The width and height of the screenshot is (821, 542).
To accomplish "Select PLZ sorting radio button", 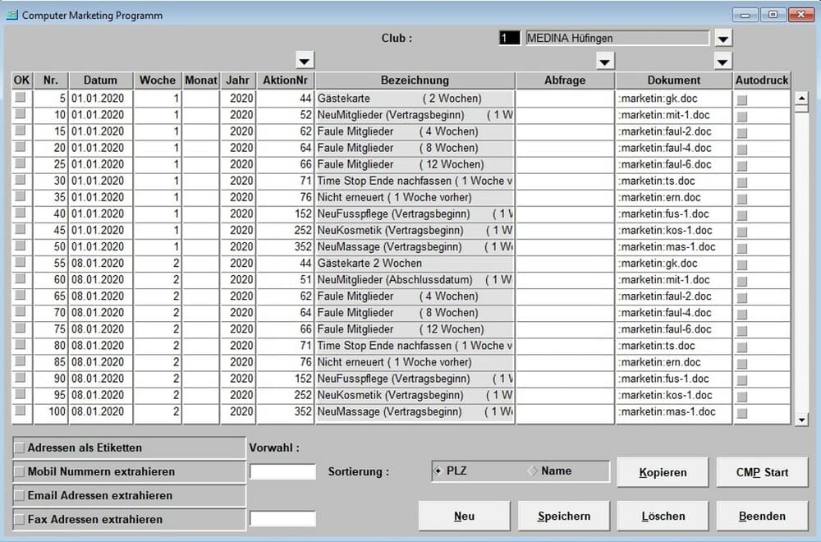I will [x=438, y=471].
